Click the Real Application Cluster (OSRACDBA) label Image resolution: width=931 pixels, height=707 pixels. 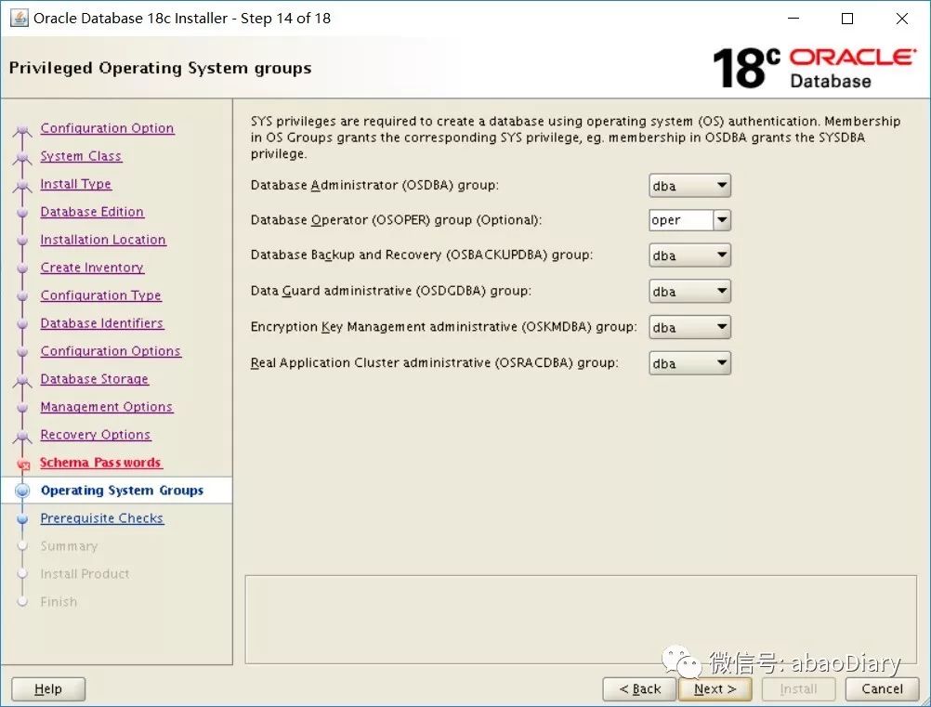click(435, 362)
